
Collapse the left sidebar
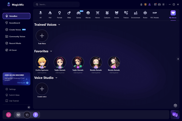coord(29,107)
